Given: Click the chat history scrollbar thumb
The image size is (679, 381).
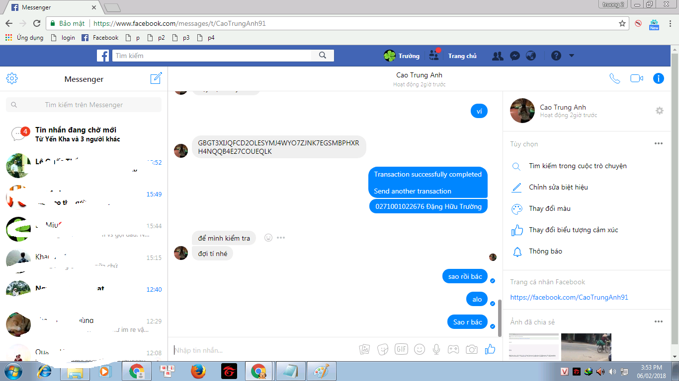Looking at the screenshot, I should point(500,318).
